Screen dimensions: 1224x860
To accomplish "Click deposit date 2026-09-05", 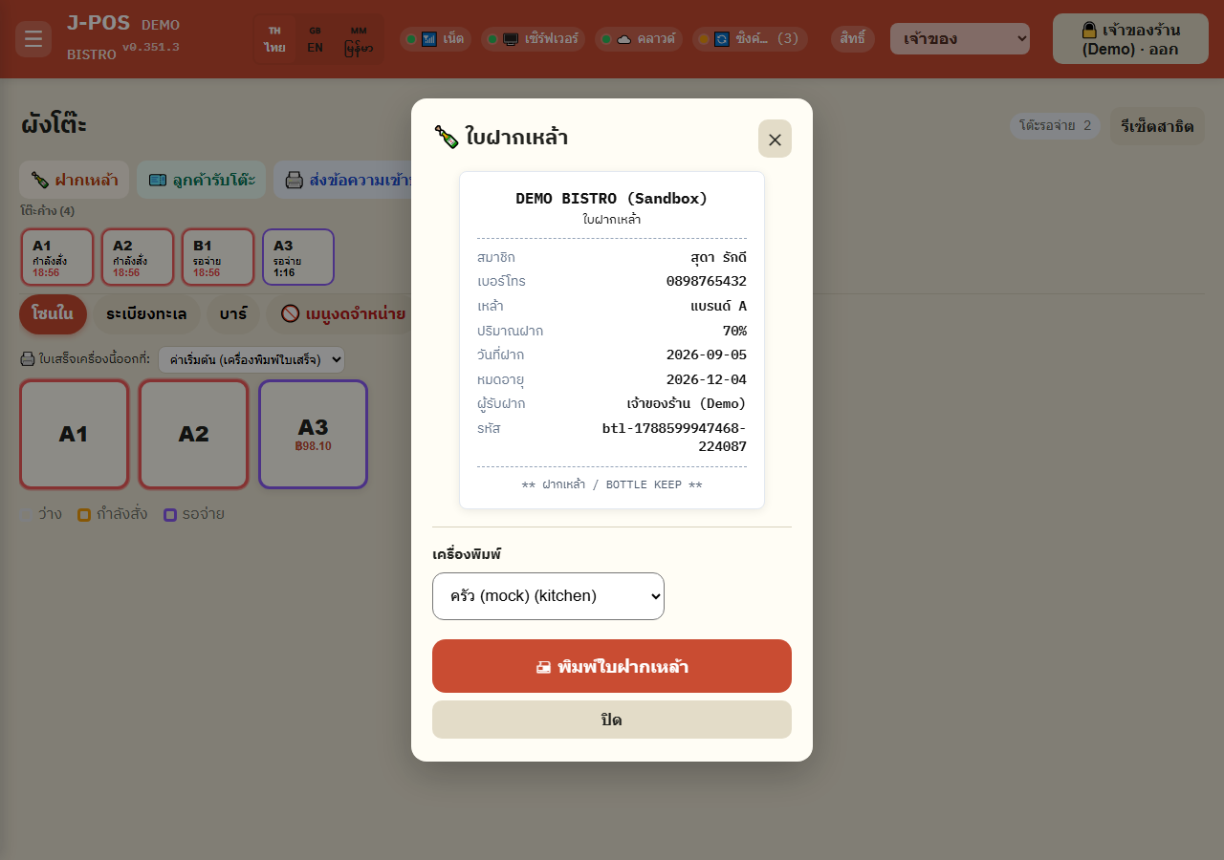I will 707,355.
